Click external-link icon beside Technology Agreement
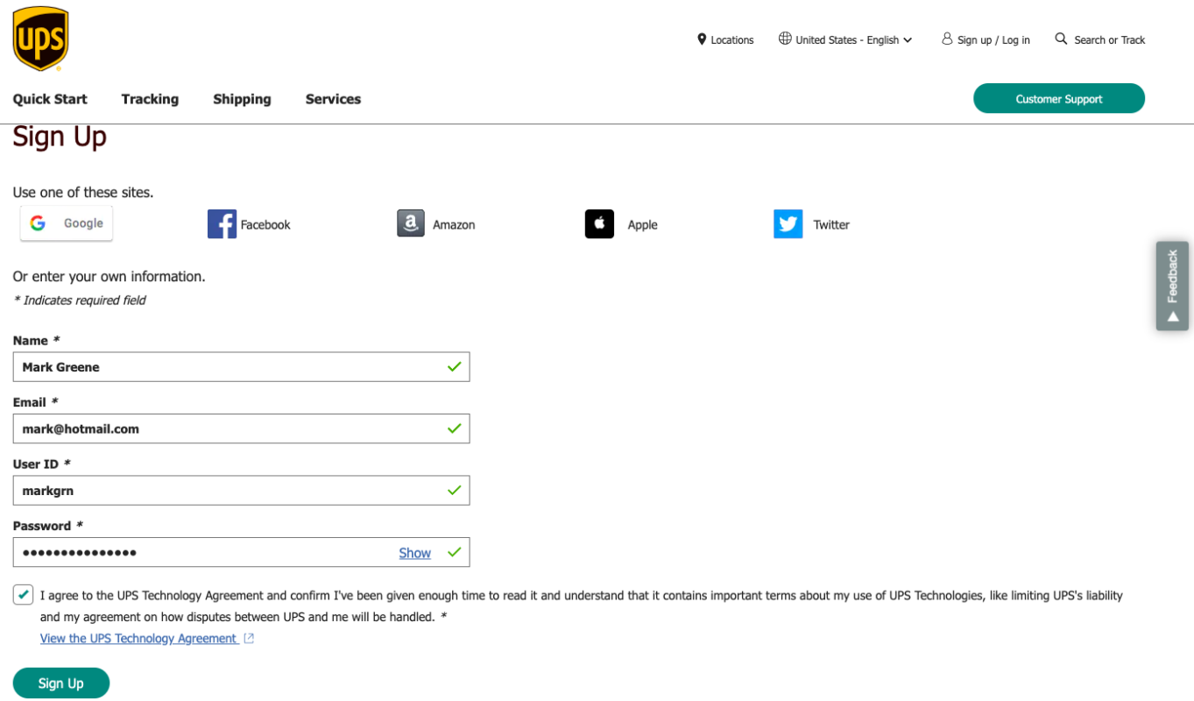1194x701 pixels. tap(249, 639)
